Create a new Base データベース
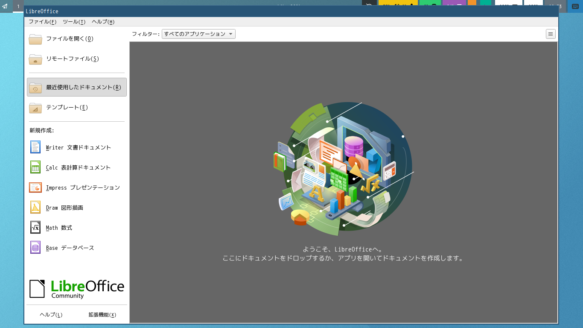This screenshot has height=328, width=583. tap(77, 248)
